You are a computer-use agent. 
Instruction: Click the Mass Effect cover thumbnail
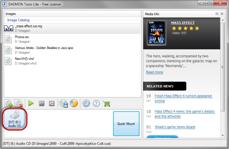(x=156, y=33)
